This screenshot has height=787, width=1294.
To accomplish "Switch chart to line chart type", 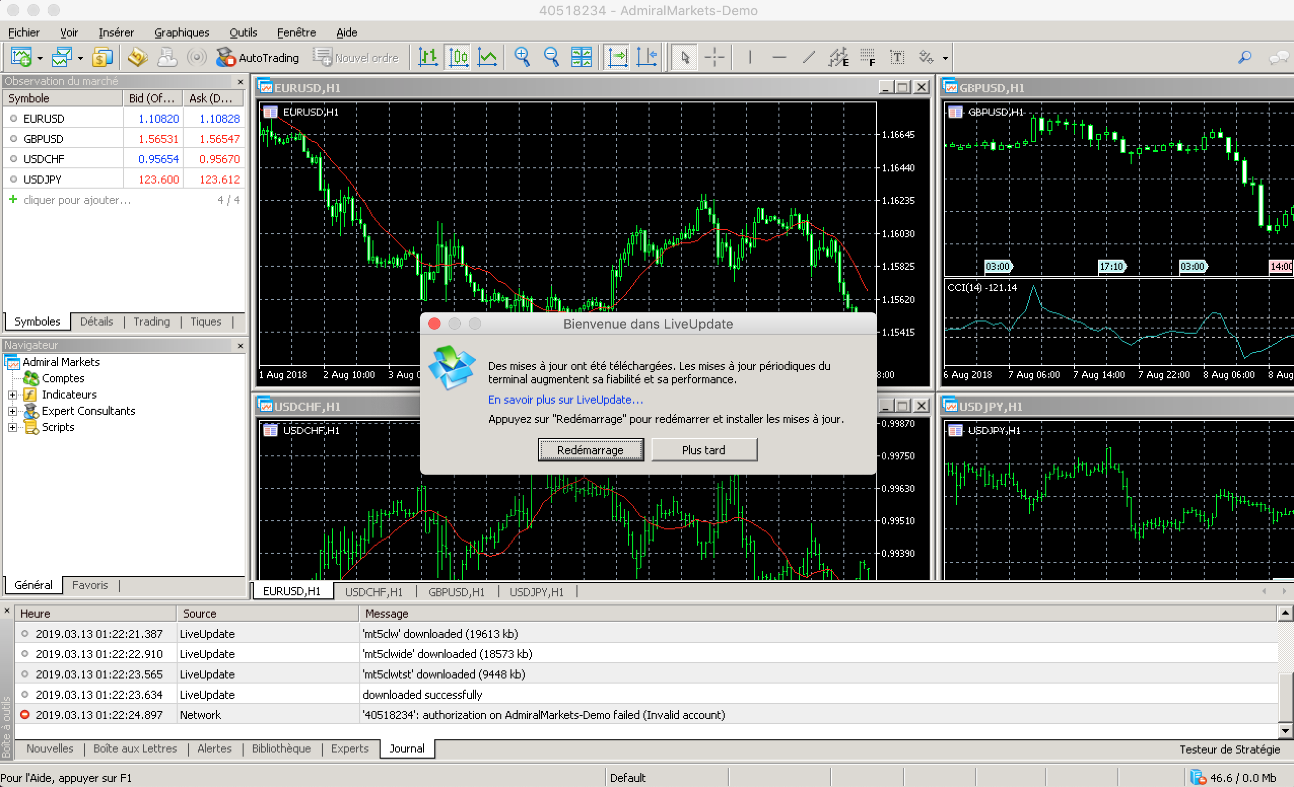I will pyautogui.click(x=487, y=57).
